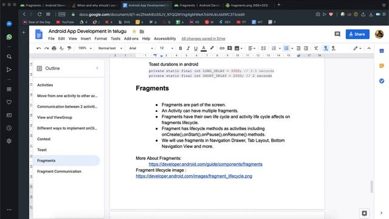The height and width of the screenshot is (219, 389).
Task: Open the comment history icon
Action: (x=337, y=34)
